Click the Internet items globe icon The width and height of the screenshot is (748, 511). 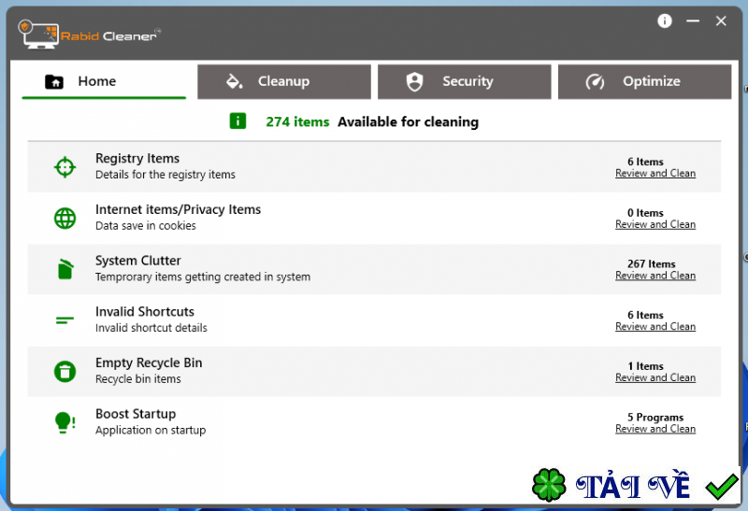(65, 218)
